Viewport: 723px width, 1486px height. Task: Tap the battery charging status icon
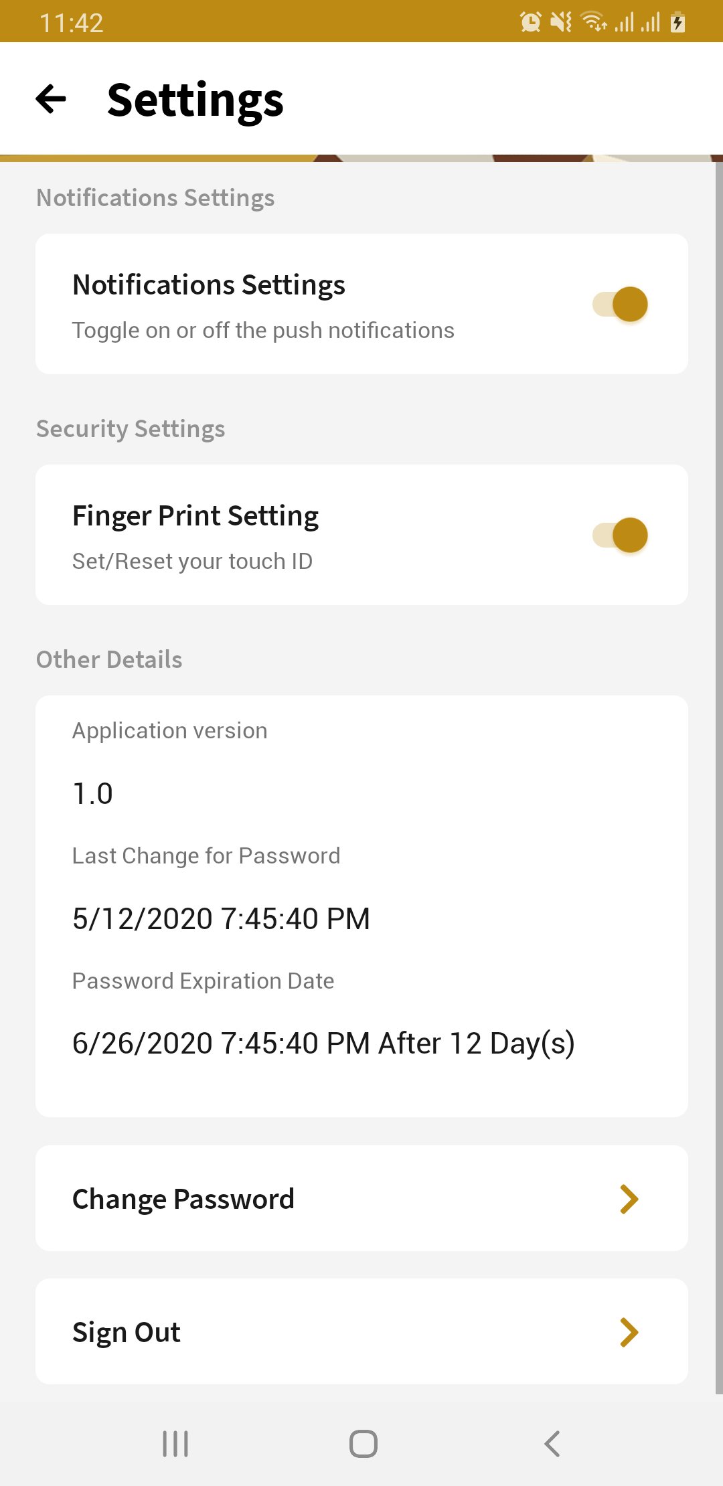[677, 23]
